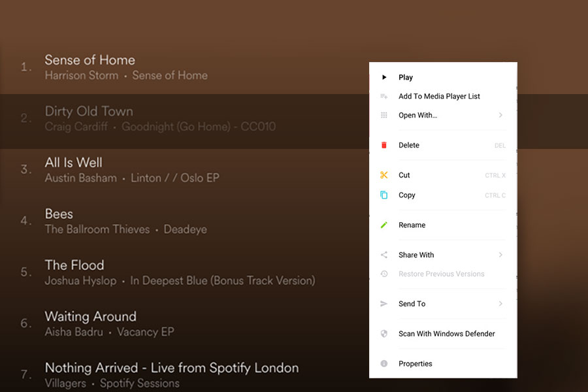Click the blue Copy icon
This screenshot has height=392, width=588.
384,195
